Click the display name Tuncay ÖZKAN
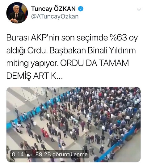Screen dimensions: 147x163 [x=53, y=9]
